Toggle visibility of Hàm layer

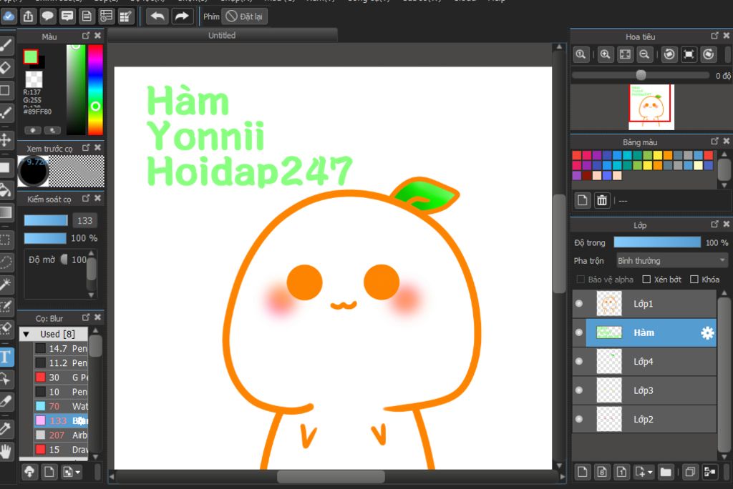(578, 332)
